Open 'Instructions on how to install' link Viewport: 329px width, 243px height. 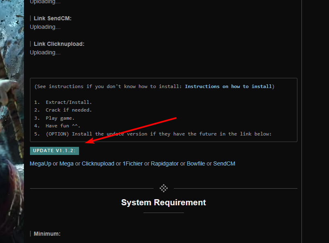tap(228, 86)
